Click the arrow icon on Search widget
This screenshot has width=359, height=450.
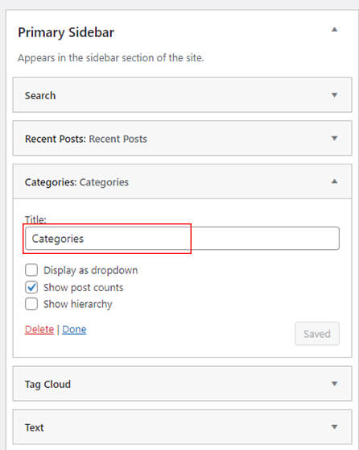334,95
